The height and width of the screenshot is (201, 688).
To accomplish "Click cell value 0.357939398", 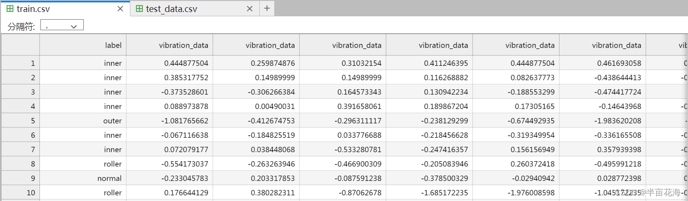I will click(602, 149).
